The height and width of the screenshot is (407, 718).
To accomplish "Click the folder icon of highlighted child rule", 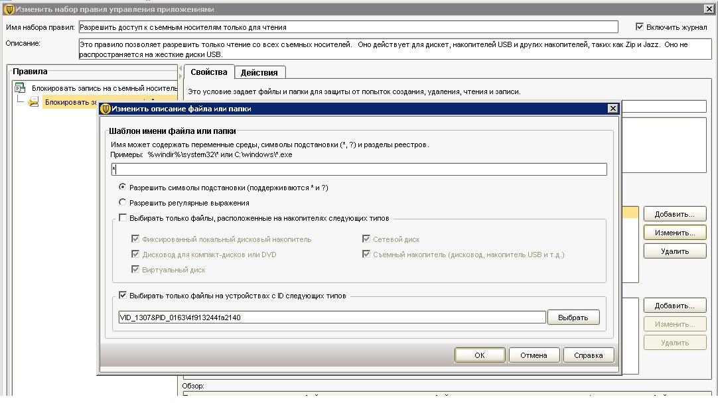I will pos(33,102).
